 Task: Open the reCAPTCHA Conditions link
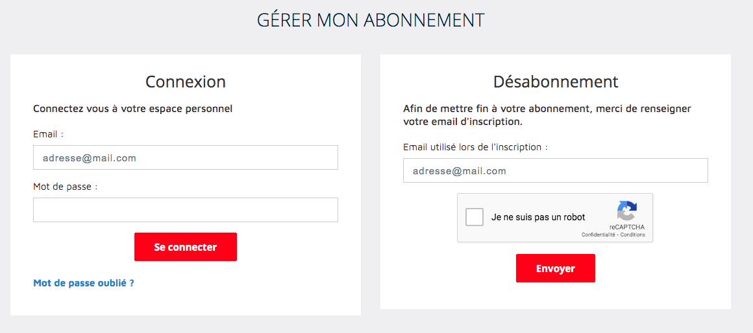tap(633, 235)
